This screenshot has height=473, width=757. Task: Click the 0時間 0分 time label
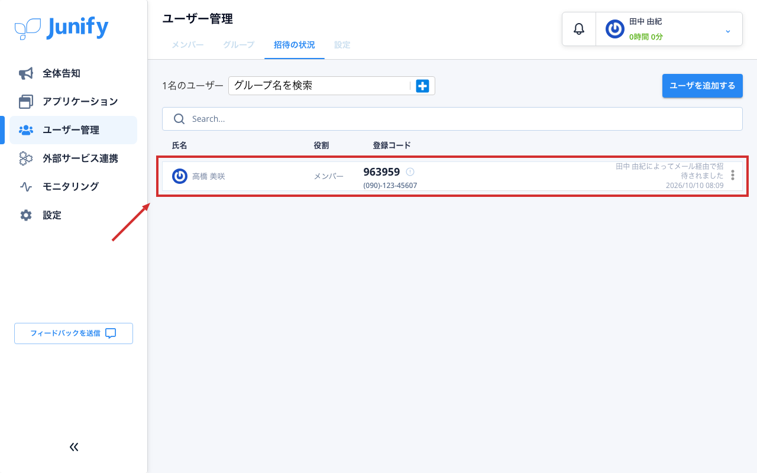(x=646, y=37)
